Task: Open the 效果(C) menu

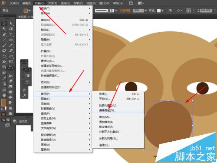Action: 78,3
